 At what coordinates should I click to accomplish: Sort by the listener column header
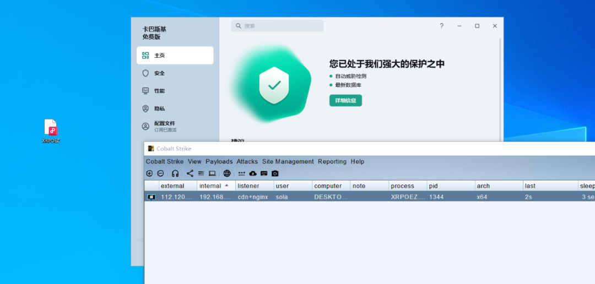coord(255,186)
